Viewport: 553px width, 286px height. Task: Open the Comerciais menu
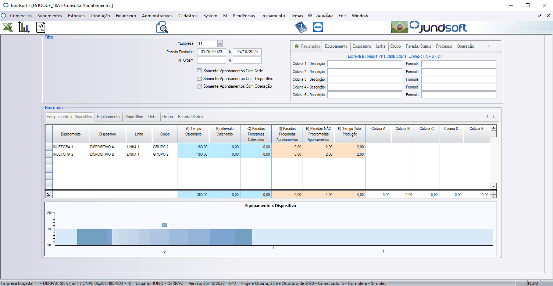point(21,16)
